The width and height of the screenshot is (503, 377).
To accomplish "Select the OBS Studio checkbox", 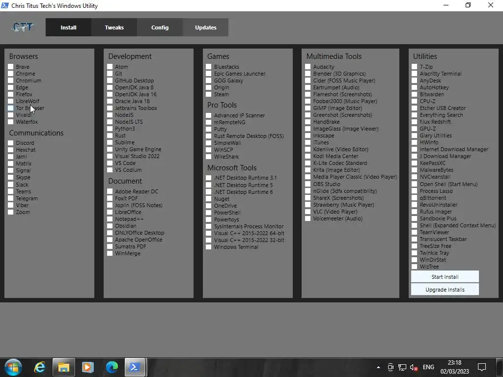I will tap(307, 184).
